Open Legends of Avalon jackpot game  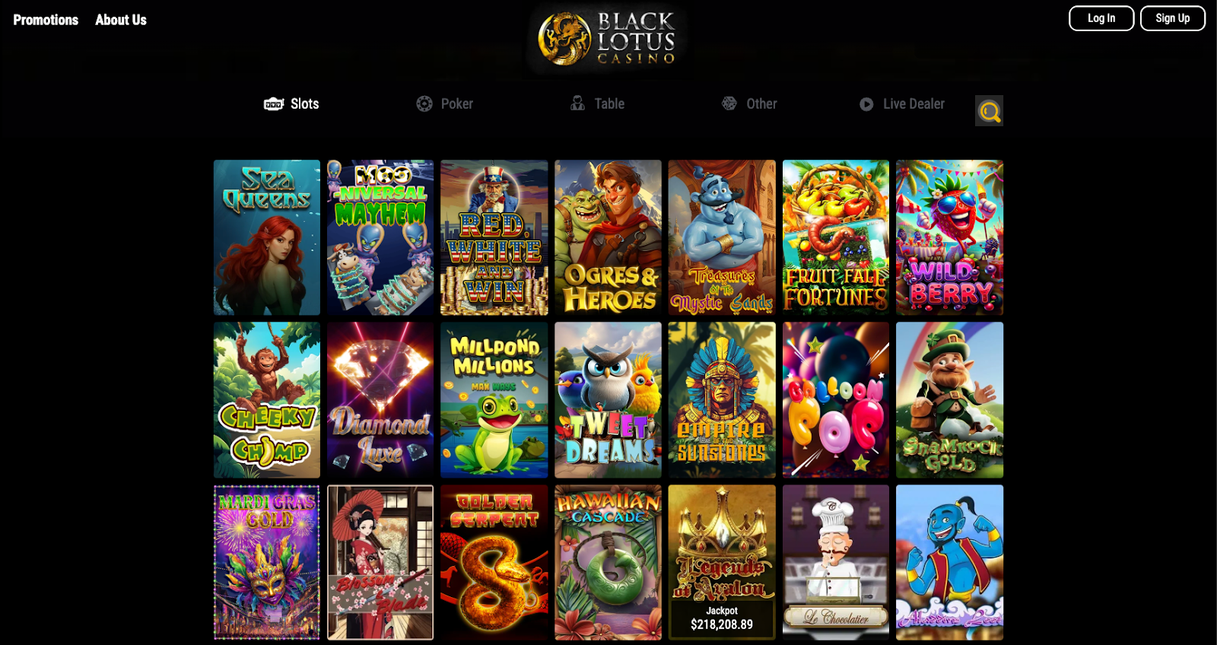[722, 563]
